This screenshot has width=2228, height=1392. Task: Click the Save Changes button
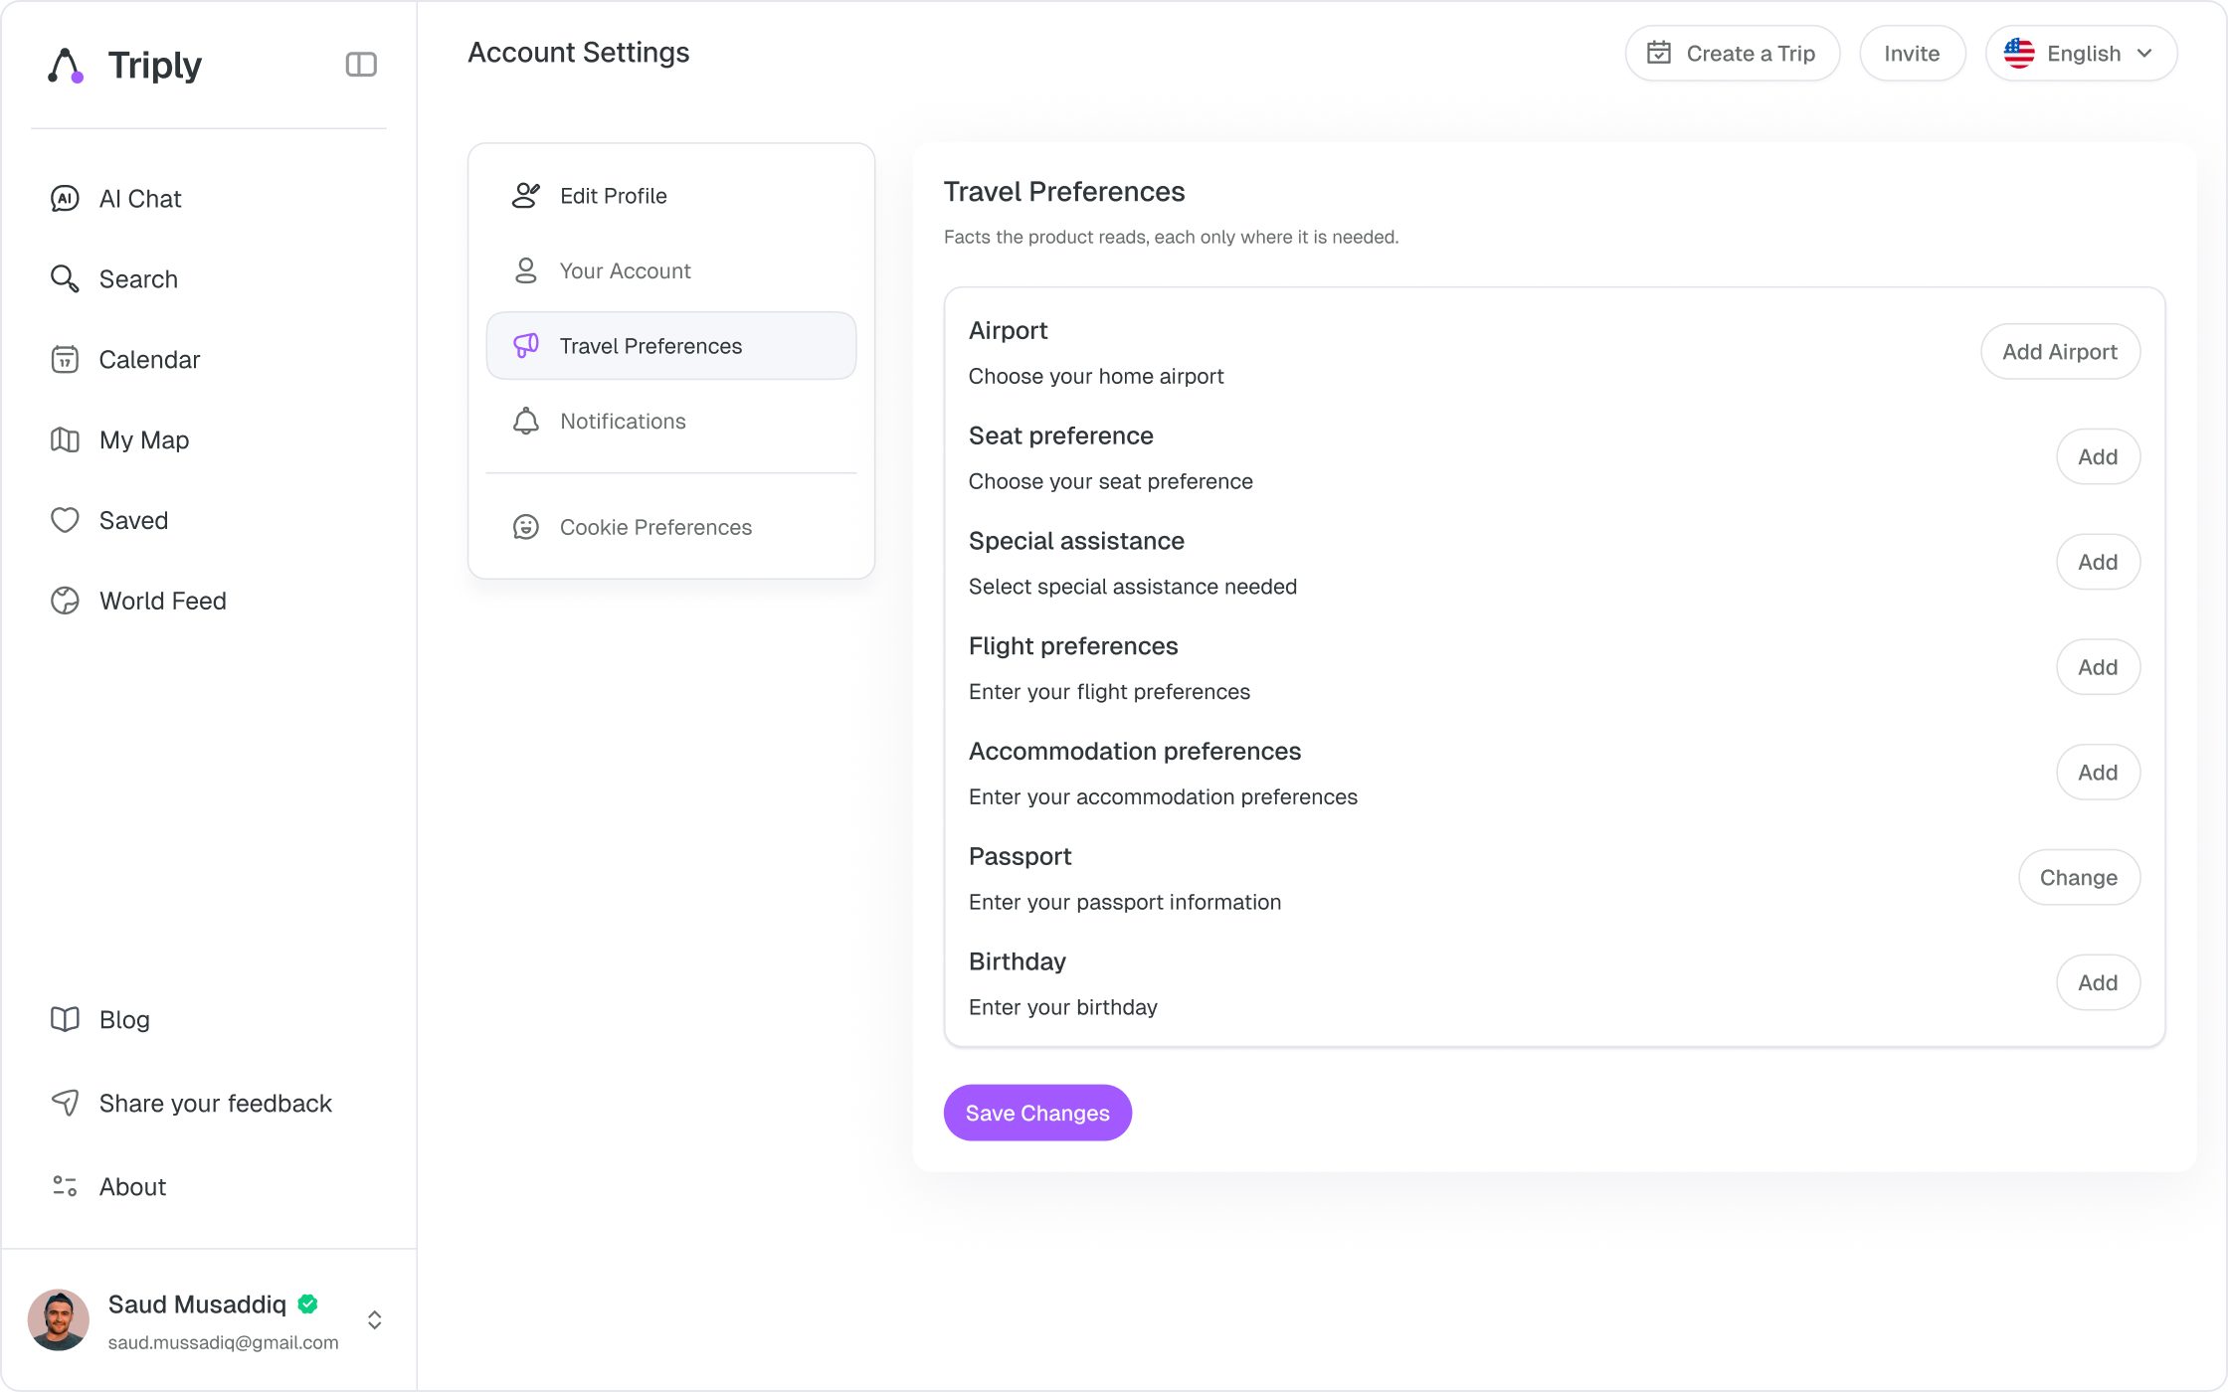click(x=1037, y=1113)
